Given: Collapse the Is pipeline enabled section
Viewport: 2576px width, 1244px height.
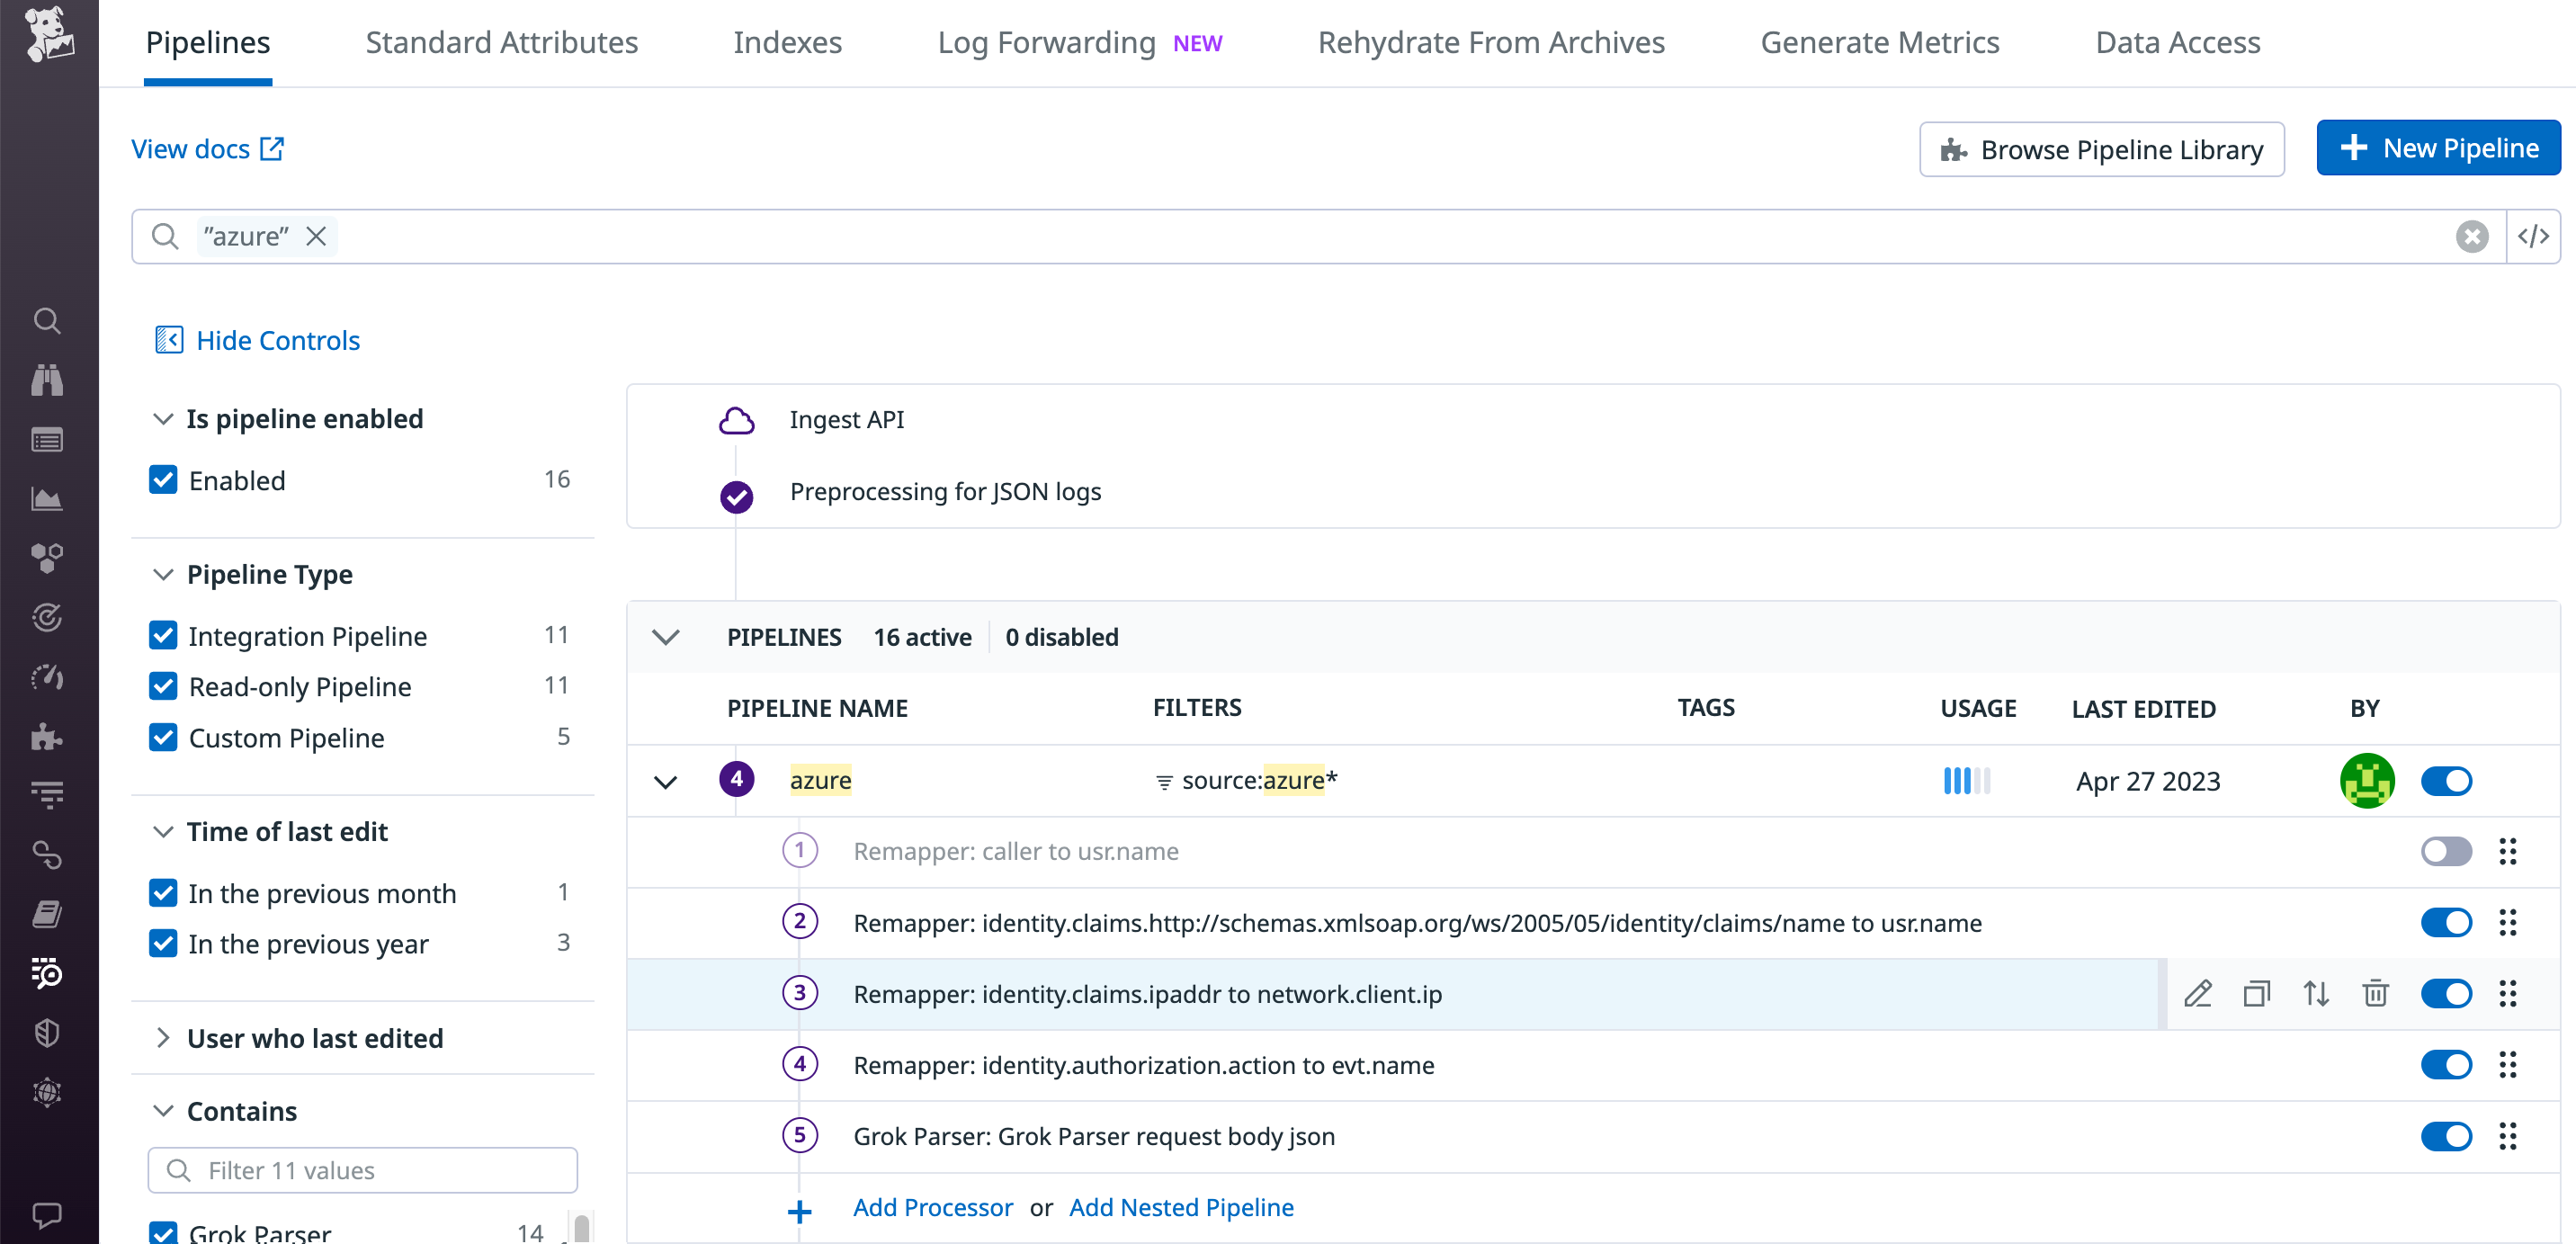Looking at the screenshot, I should [163, 418].
